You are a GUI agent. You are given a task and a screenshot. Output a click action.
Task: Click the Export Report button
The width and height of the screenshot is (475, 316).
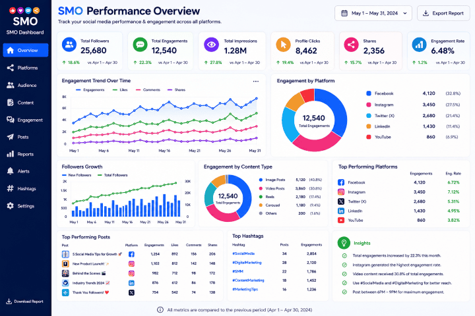443,13
